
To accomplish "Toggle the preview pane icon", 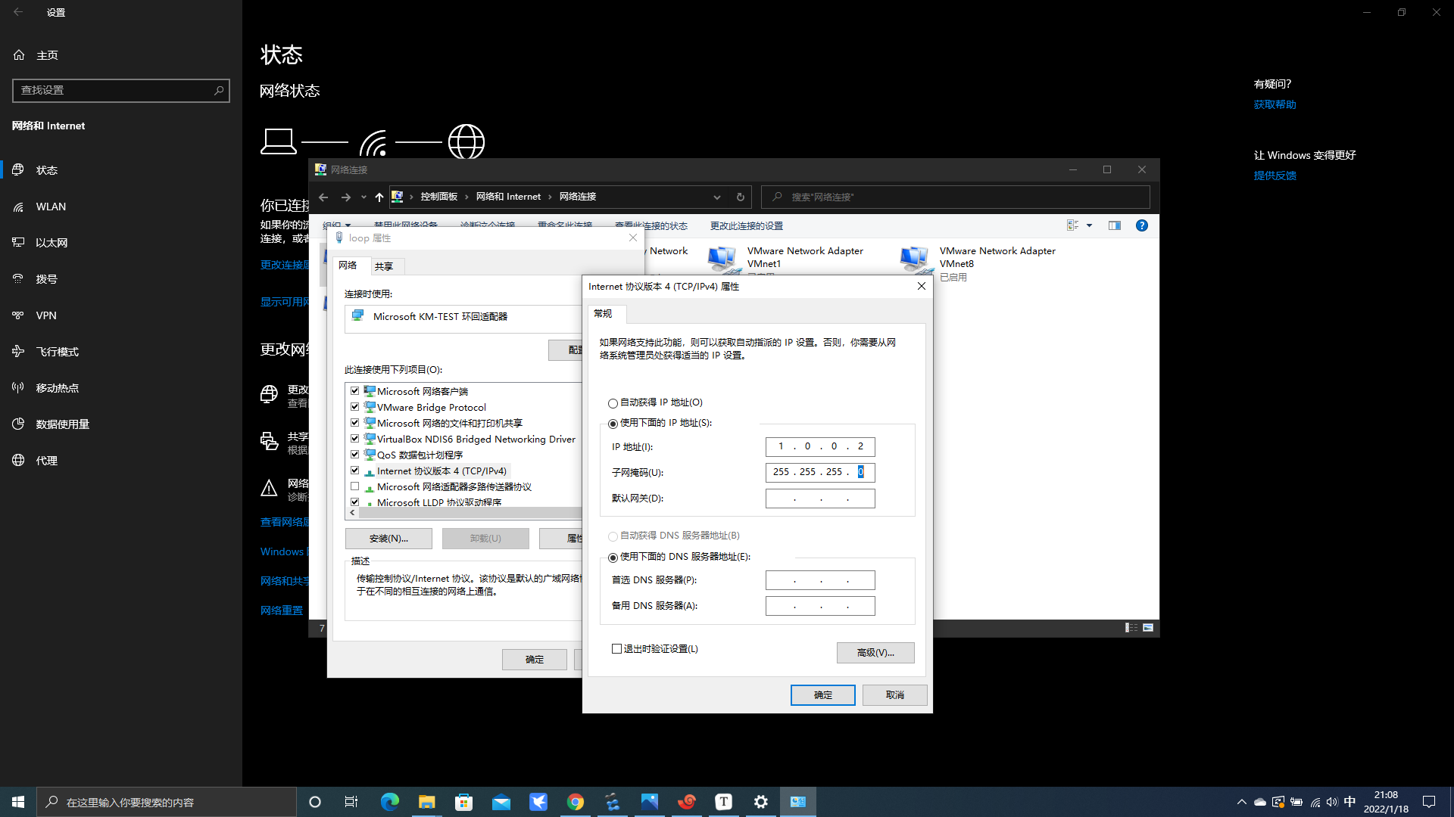I will [1115, 225].
